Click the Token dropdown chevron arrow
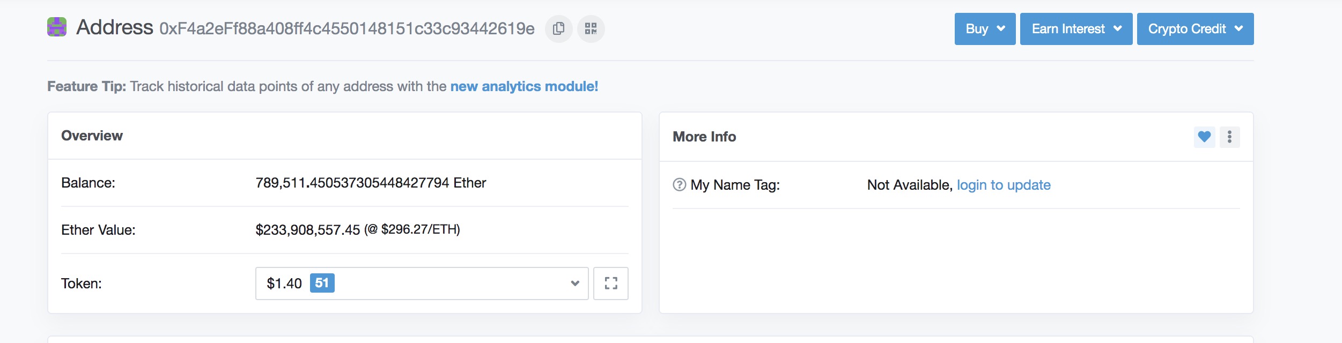The height and width of the screenshot is (343, 1342). click(x=575, y=283)
